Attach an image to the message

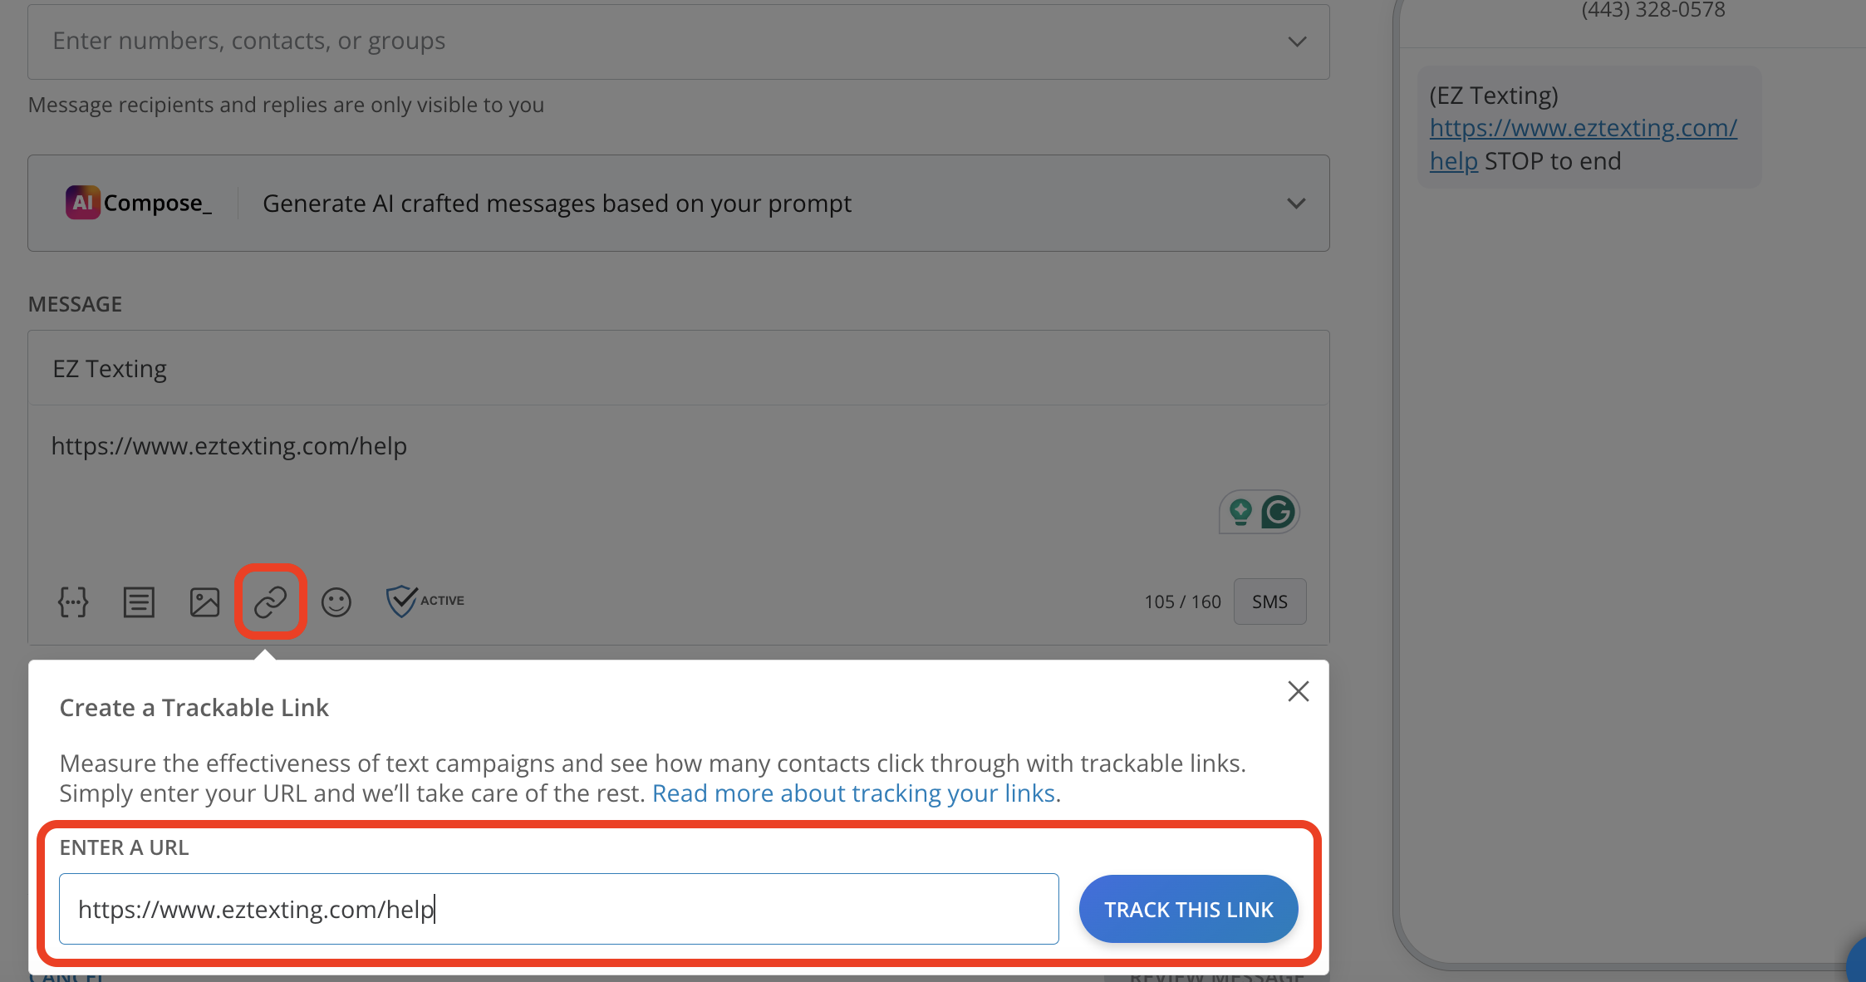coord(204,601)
